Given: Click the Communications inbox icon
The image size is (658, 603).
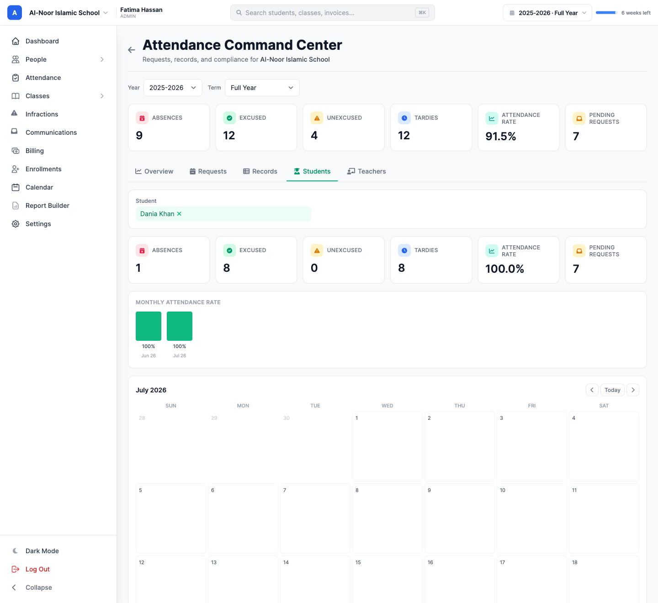Looking at the screenshot, I should point(15,132).
